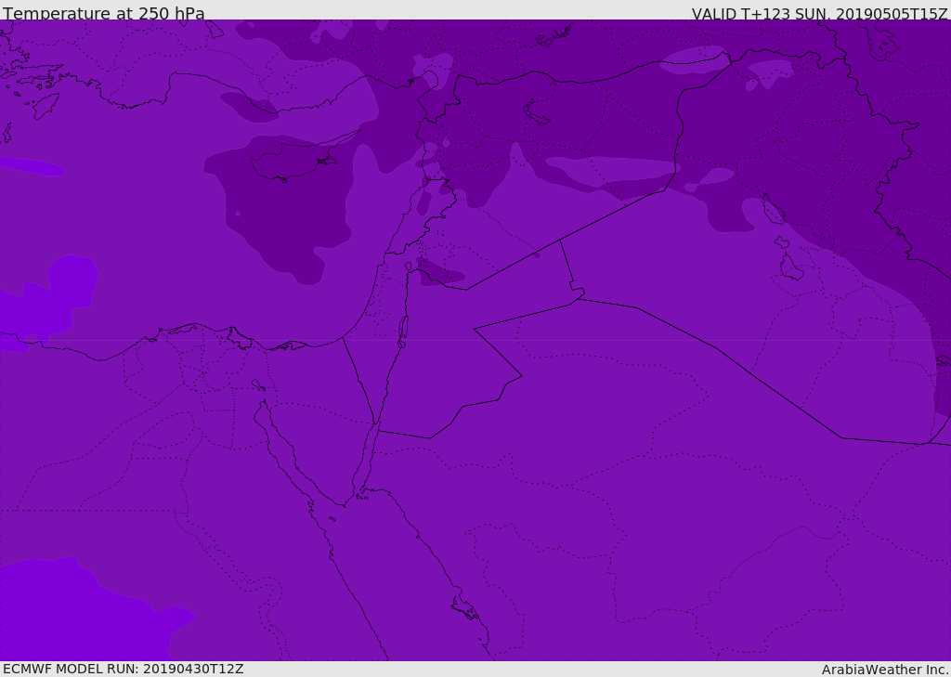Click the small dark patch over northern Jordan
This screenshot has height=677, width=951.
[441, 274]
